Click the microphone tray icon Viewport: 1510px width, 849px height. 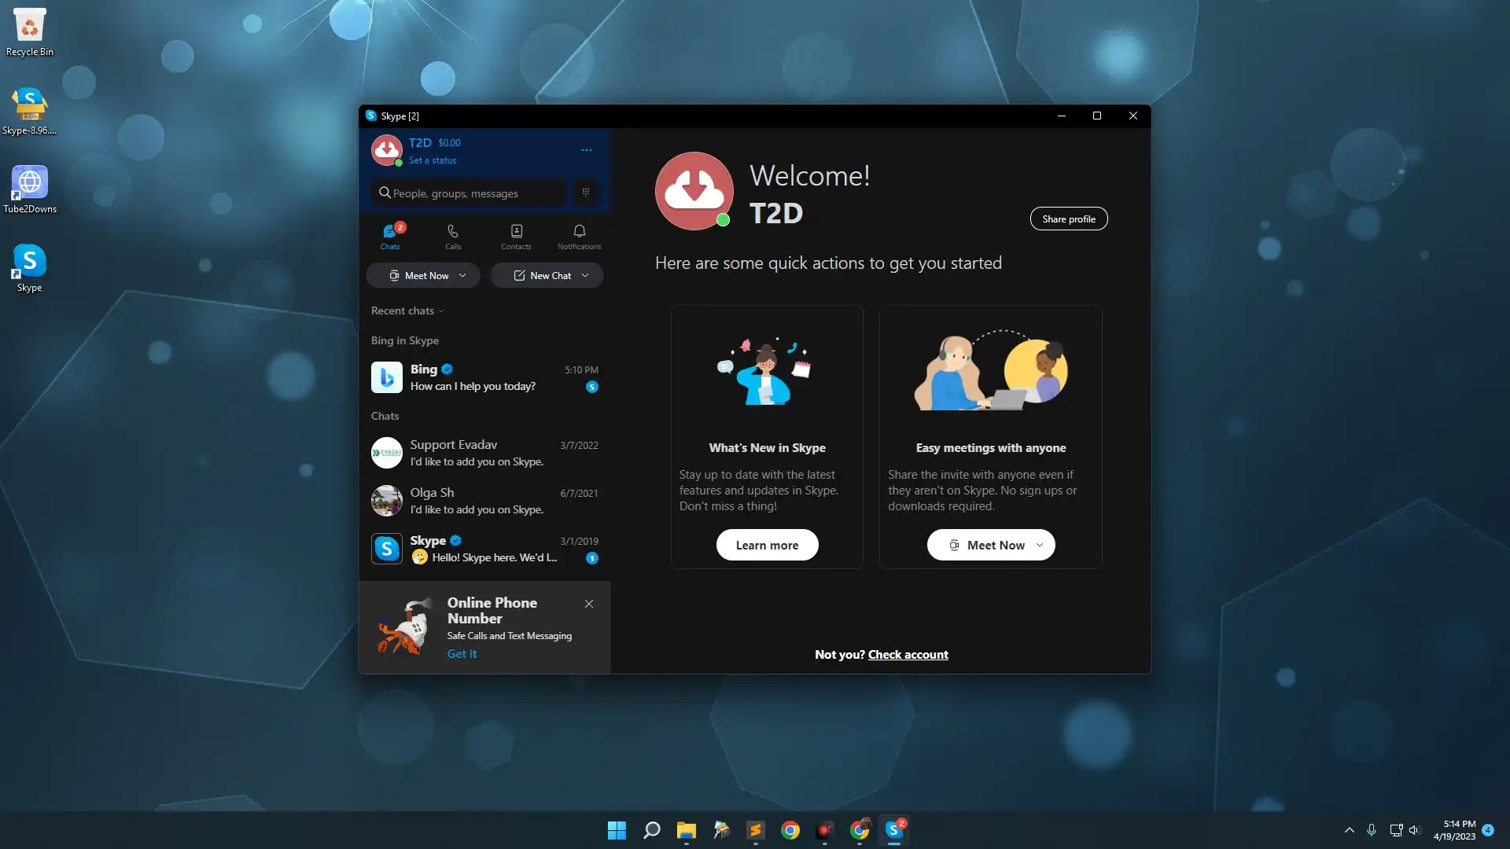tap(1372, 830)
